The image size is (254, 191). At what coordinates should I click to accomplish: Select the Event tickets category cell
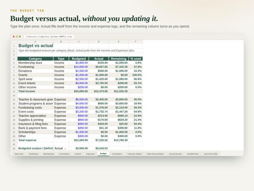[35, 83]
